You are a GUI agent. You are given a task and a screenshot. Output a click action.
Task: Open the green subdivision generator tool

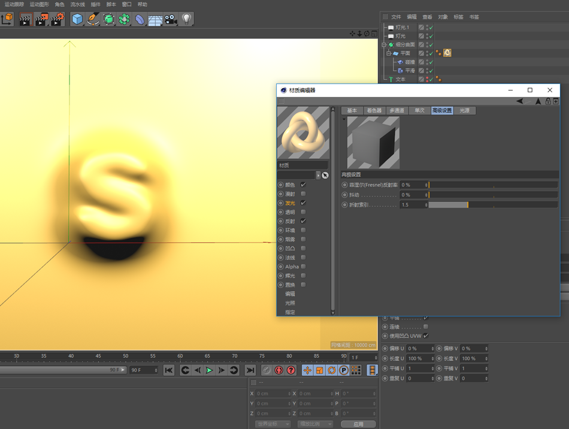(109, 19)
